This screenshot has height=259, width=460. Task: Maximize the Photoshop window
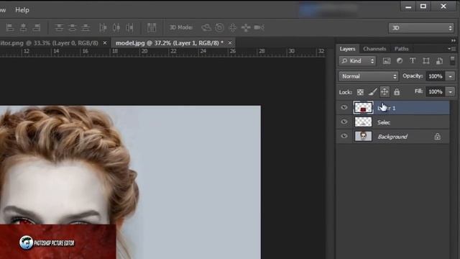tap(423, 6)
